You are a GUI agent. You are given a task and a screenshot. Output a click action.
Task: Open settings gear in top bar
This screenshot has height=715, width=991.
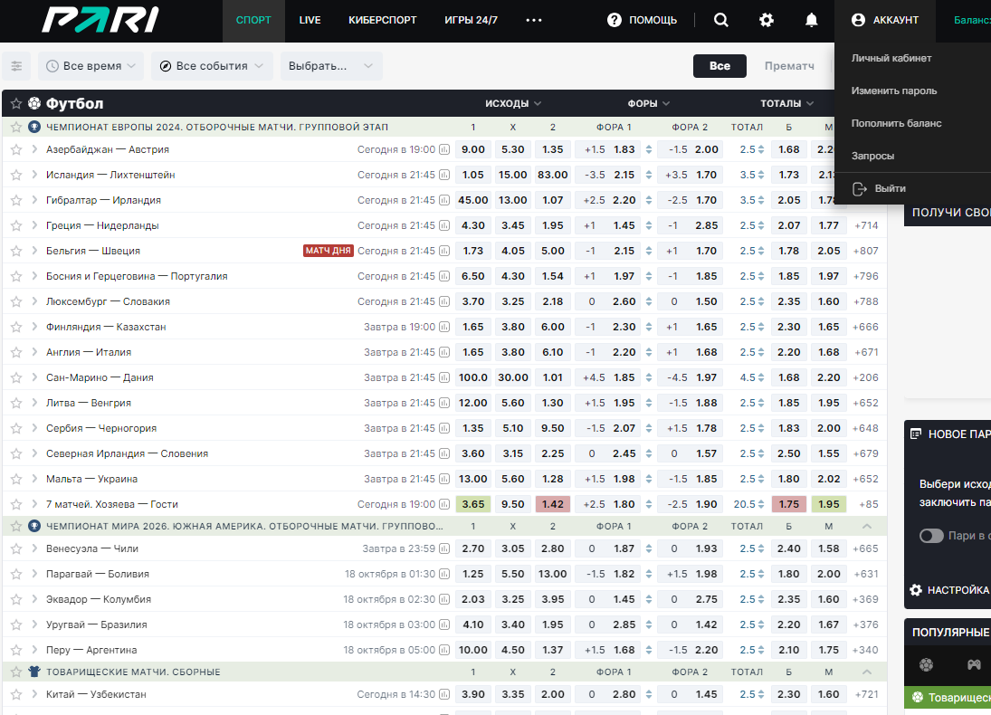pos(767,20)
